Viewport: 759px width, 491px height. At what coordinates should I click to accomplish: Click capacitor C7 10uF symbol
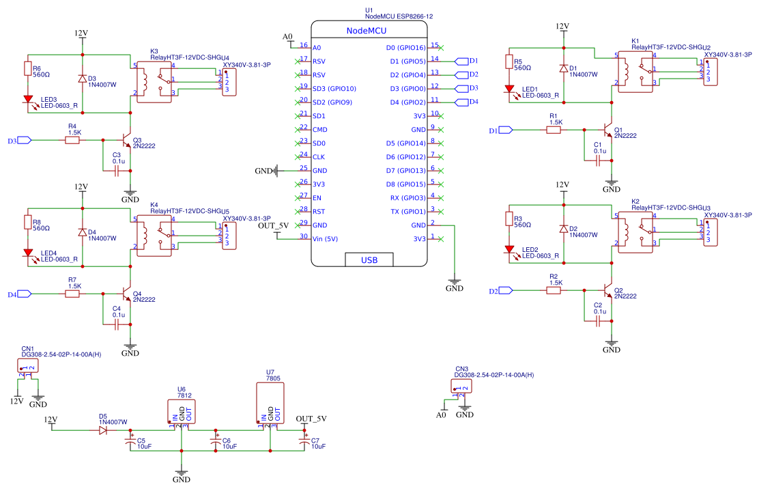(304, 441)
